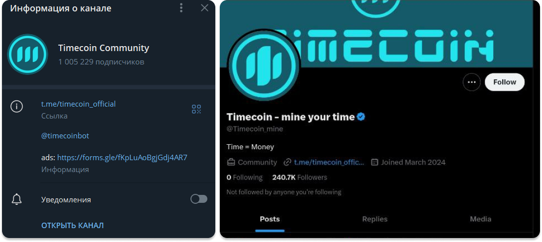Show the channel QR code
This screenshot has width=542, height=242.
click(x=196, y=110)
